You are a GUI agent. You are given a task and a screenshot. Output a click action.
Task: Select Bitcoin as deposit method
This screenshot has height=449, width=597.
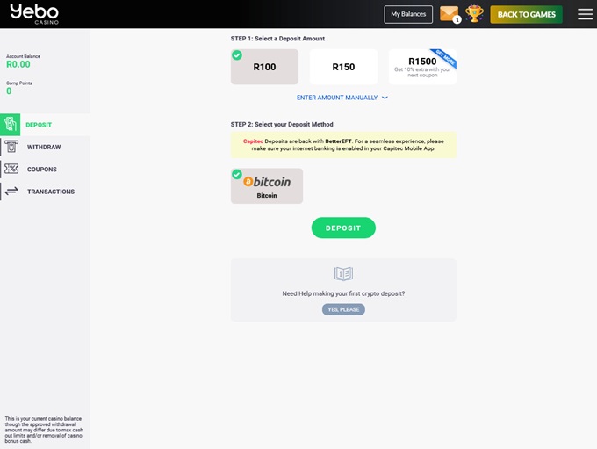[x=267, y=186]
